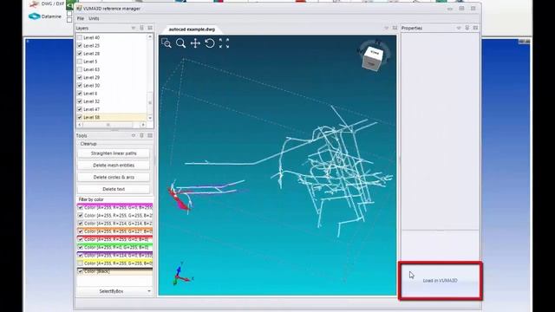The width and height of the screenshot is (555, 312).
Task: Uncheck the Level 32 layer
Action: click(80, 101)
